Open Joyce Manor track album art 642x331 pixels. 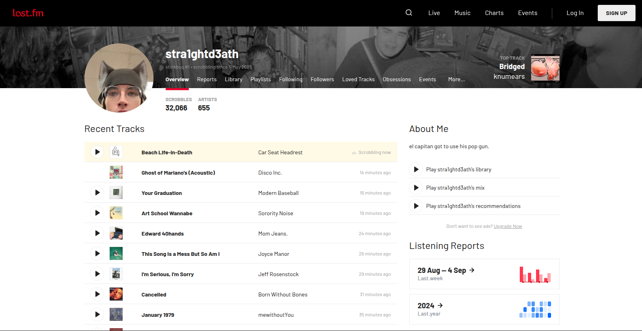coord(116,253)
